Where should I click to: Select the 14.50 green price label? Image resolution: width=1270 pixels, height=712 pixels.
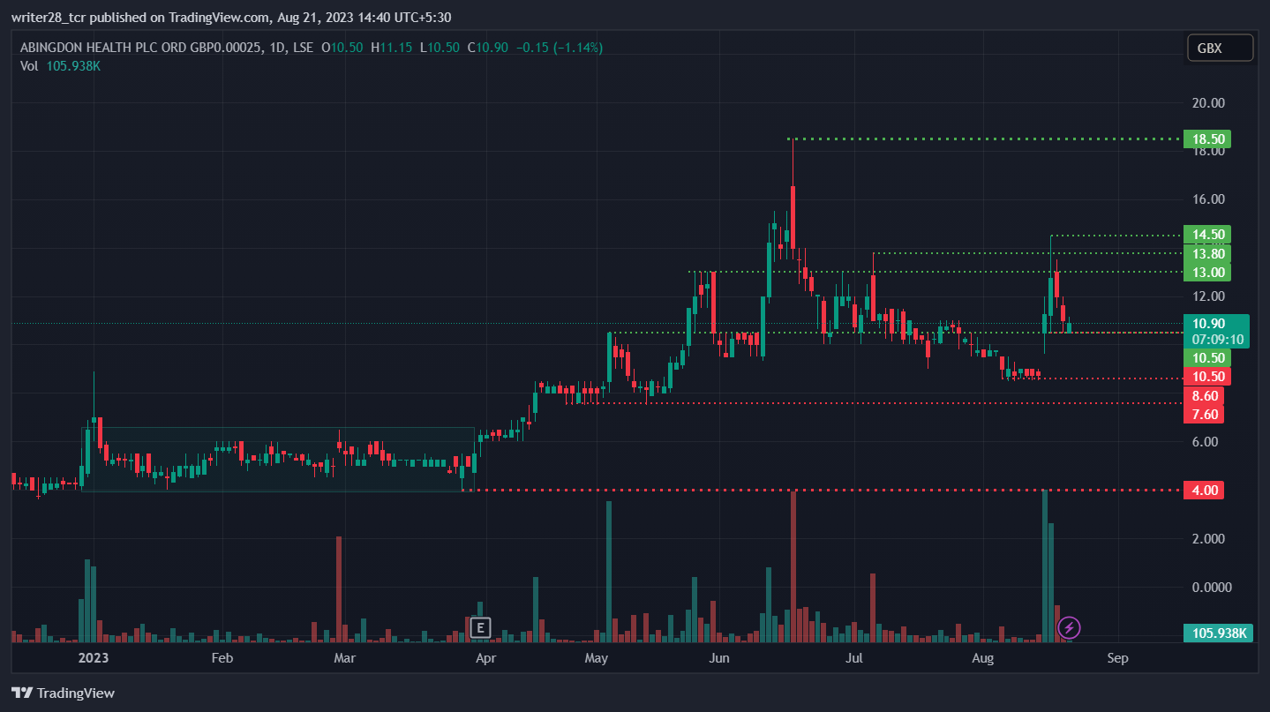[x=1206, y=235]
